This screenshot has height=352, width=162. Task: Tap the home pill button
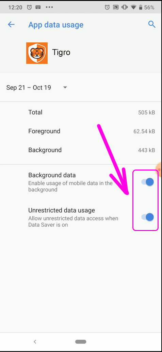(x=81, y=342)
